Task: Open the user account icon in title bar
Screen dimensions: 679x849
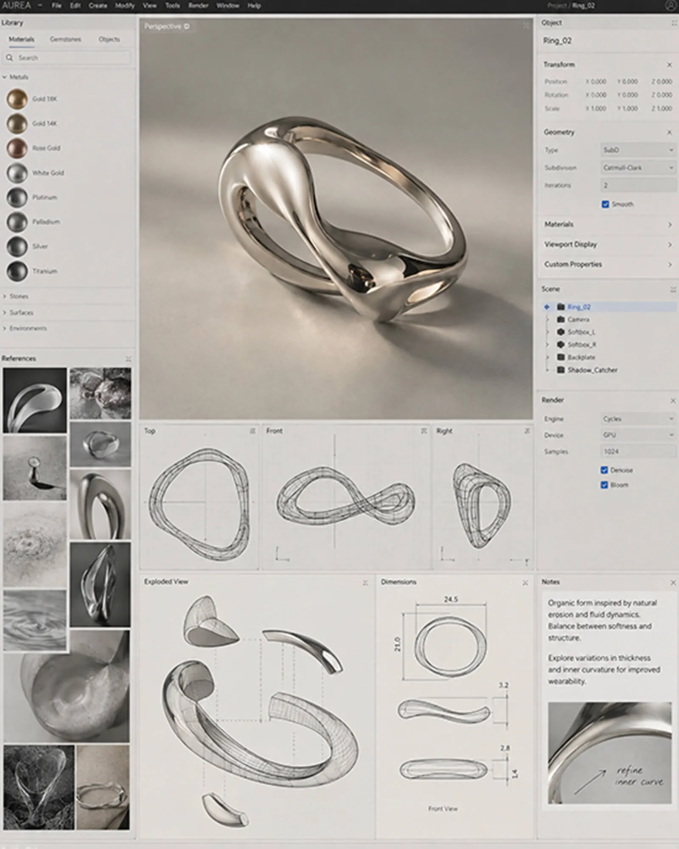Action: pos(671,6)
